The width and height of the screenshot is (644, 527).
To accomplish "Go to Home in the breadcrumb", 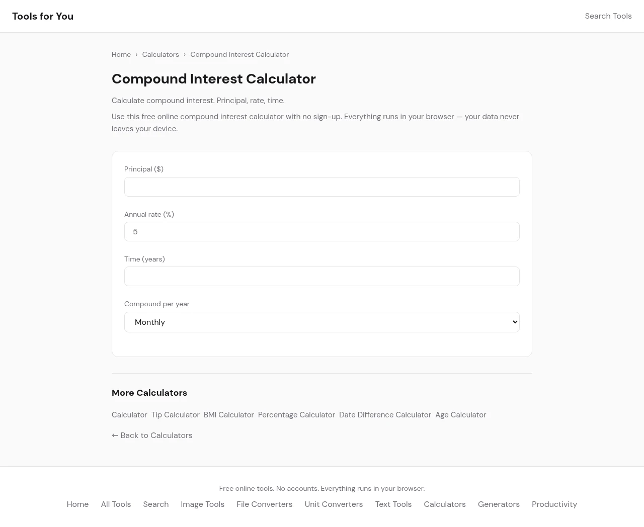I will coord(121,54).
